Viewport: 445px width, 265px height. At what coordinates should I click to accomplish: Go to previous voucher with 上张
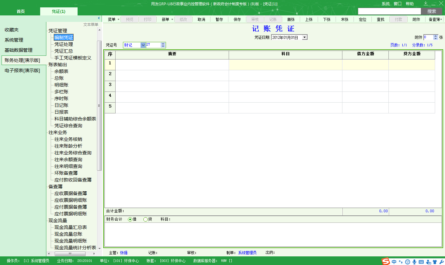309,19
